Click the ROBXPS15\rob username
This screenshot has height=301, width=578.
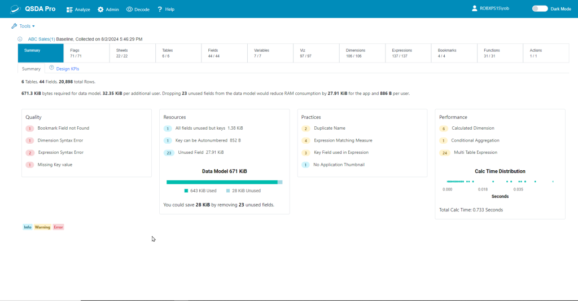pyautogui.click(x=494, y=8)
